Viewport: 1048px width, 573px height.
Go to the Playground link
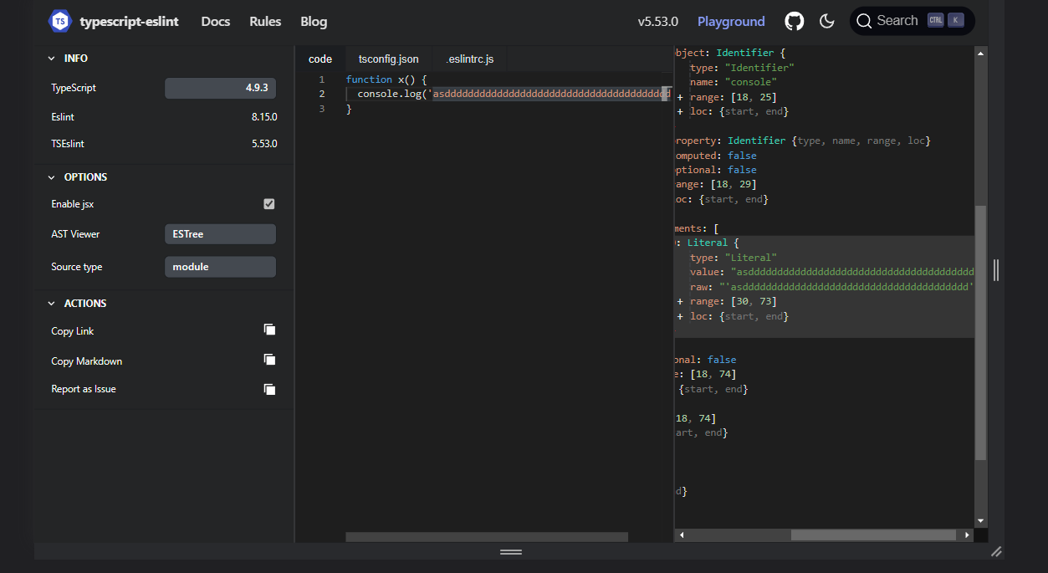pyautogui.click(x=731, y=21)
